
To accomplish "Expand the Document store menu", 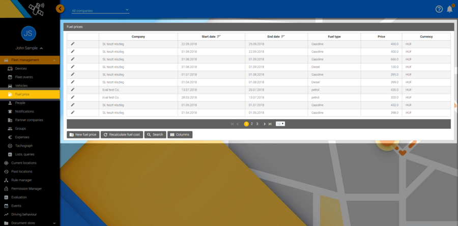I will point(54,223).
